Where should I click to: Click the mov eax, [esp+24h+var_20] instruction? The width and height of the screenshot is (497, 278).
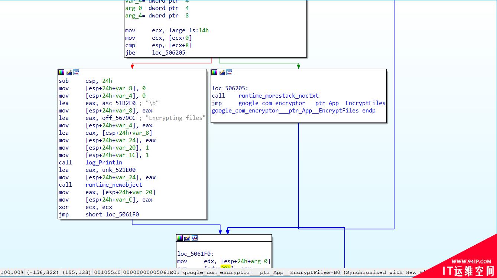click(x=107, y=192)
